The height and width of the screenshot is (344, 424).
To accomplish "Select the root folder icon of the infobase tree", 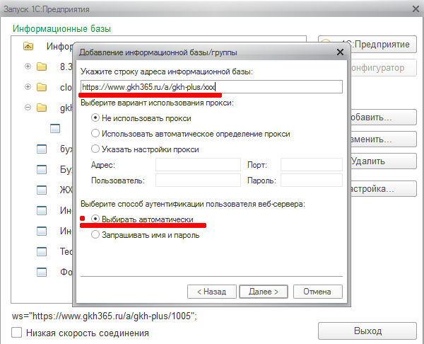I will pyautogui.click(x=28, y=46).
